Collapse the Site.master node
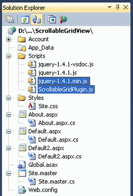Image resolution: width=133 pixels, height=196 pixels. [x=9, y=173]
